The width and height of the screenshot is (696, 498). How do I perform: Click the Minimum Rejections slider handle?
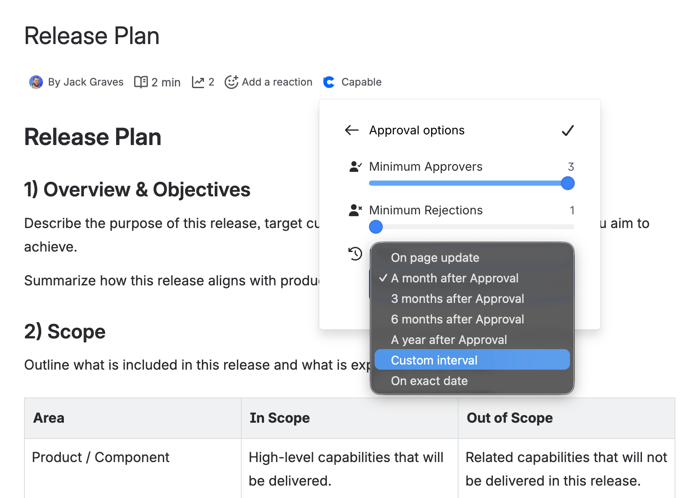(376, 227)
